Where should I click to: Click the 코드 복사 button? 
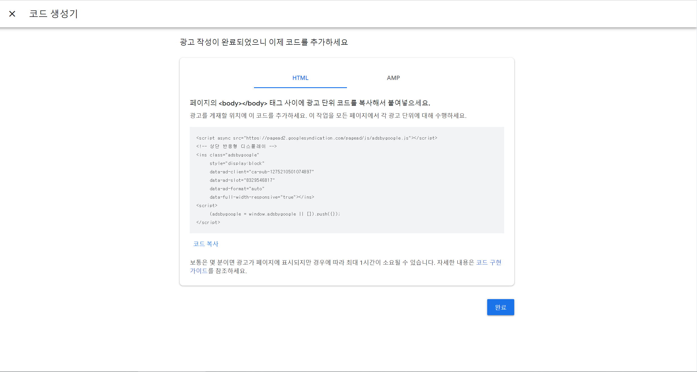(x=206, y=244)
